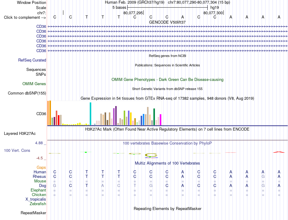Image resolution: width=288 pixels, height=220 pixels.
Task: Select the Layered H3K27Ac track label
Action: click(20, 134)
